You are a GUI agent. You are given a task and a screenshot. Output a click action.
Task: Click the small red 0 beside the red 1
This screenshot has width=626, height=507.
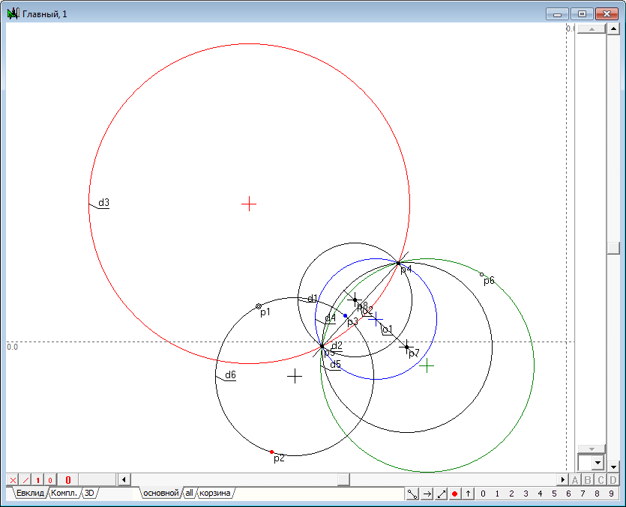click(x=50, y=480)
